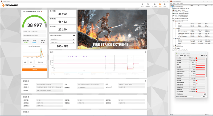Screen dimensions: 213x116
Task: Click the 保存 save button
Action: (31, 62)
